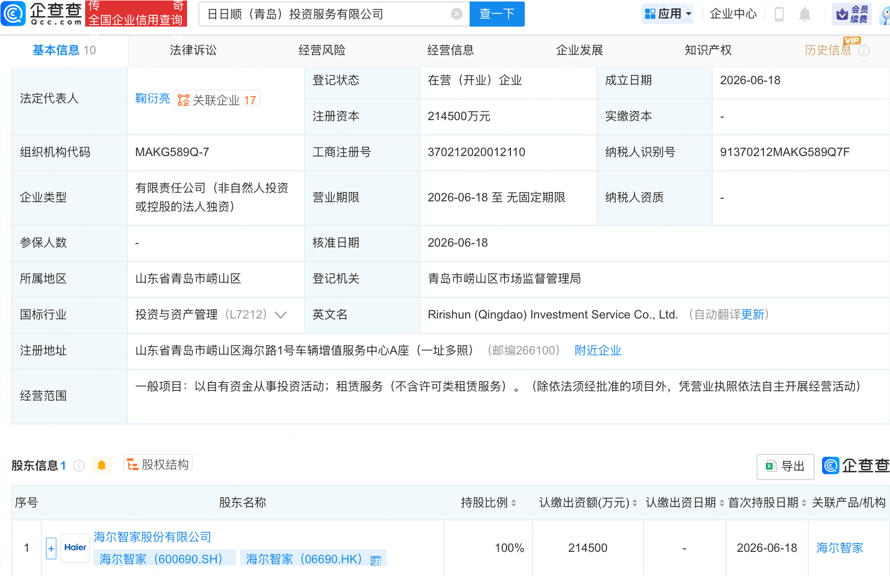Click the info icon next to 历史信息
The height and width of the screenshot is (576, 890).
click(864, 51)
